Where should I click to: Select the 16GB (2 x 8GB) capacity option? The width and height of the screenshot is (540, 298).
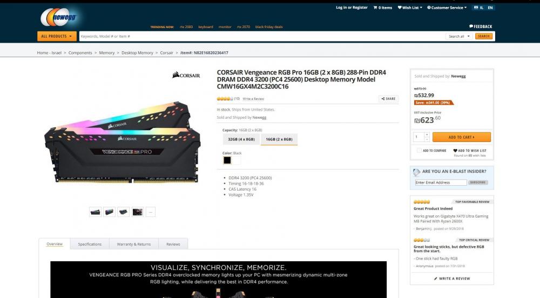click(x=279, y=139)
